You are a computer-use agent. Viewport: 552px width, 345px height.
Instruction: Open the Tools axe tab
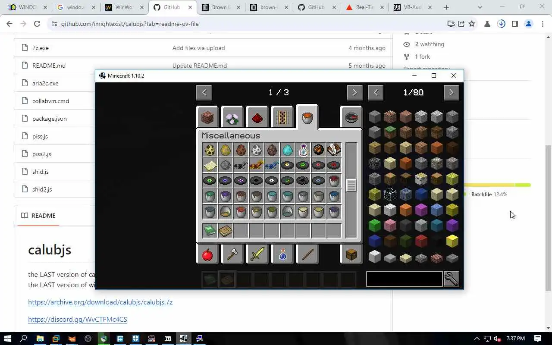[x=232, y=254]
